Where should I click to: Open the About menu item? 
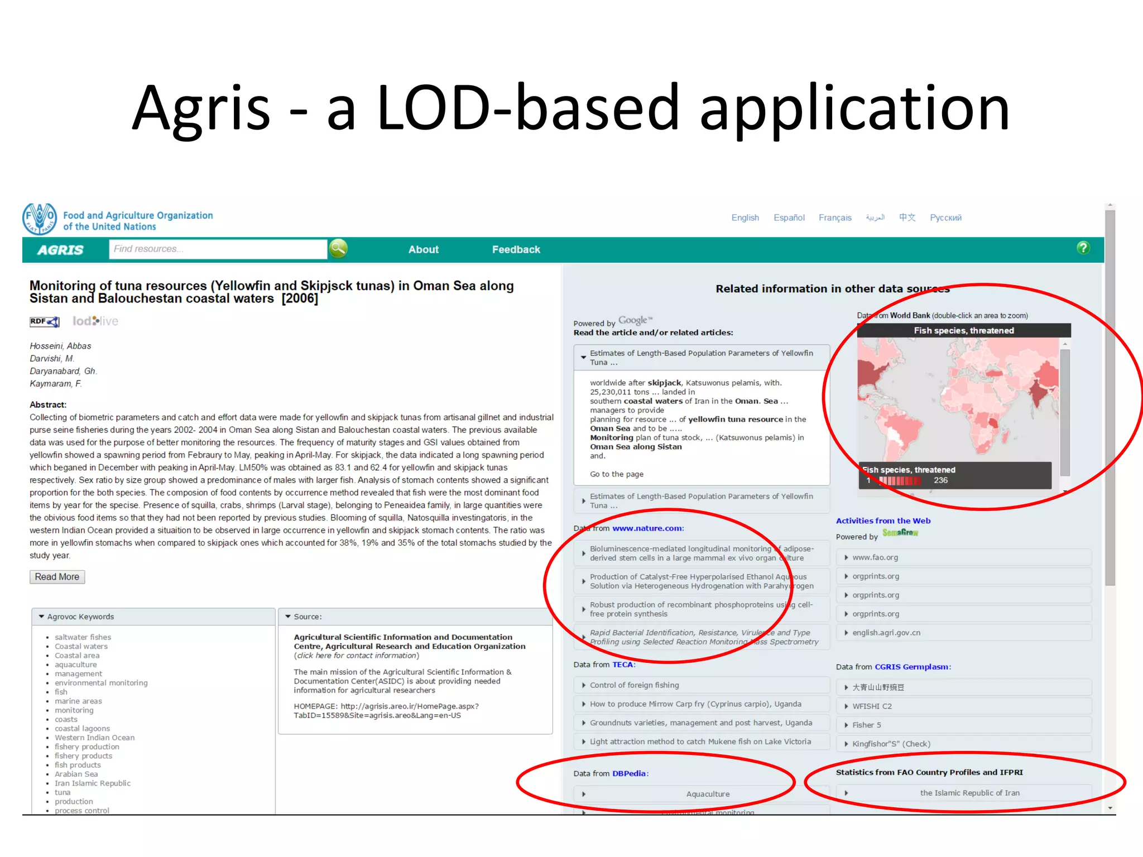pos(423,249)
